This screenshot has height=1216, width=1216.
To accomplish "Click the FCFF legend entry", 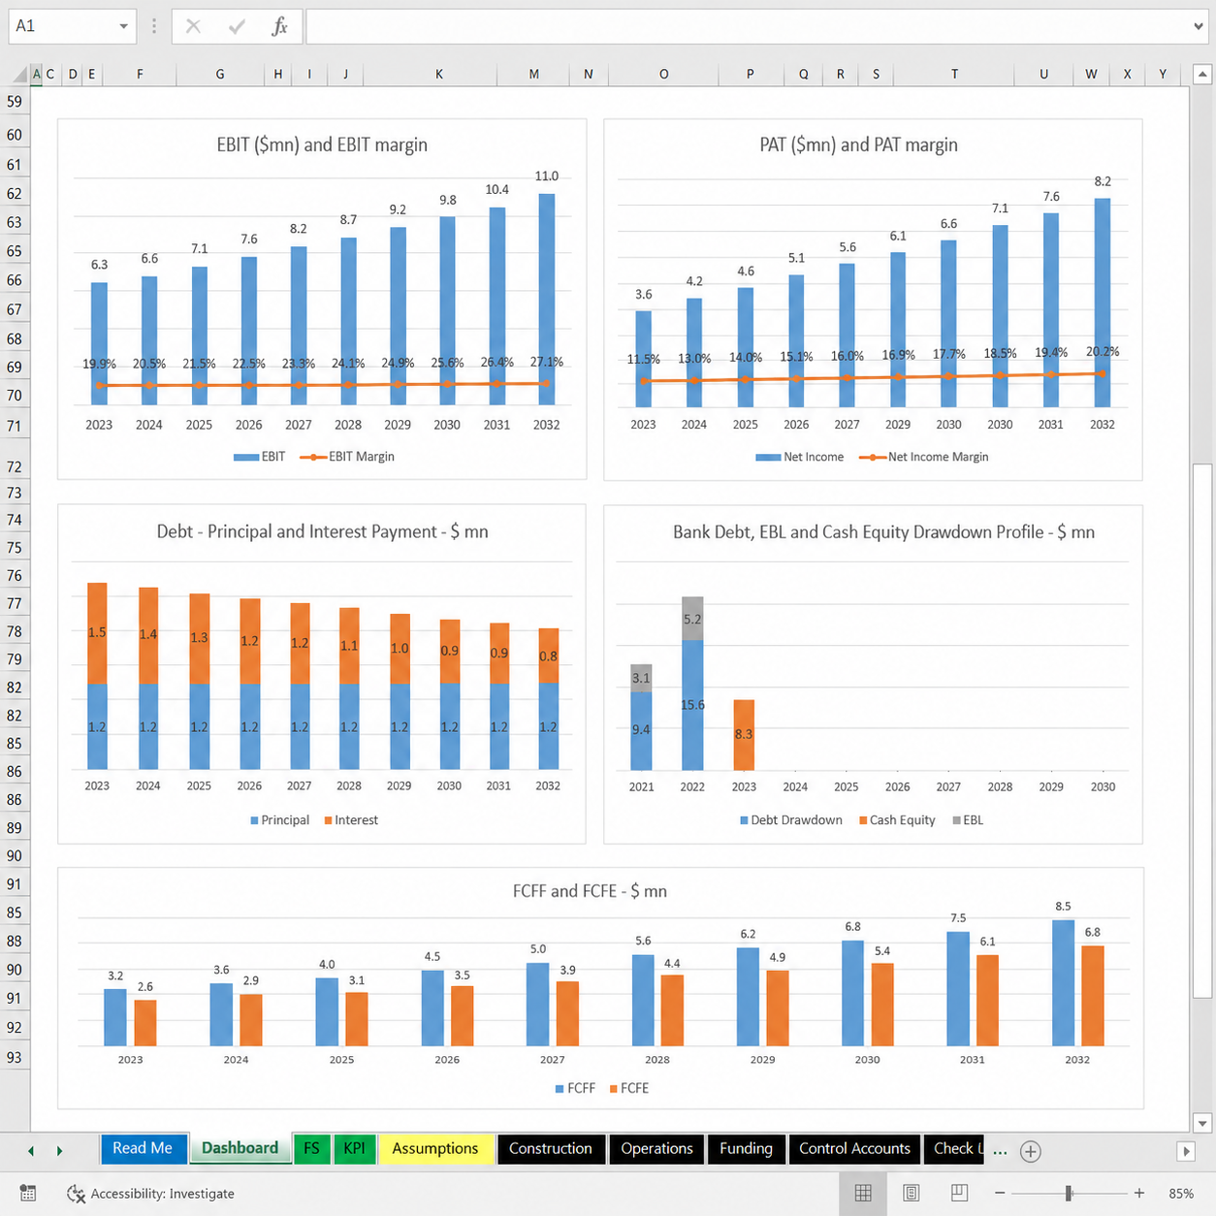I will click(575, 1089).
